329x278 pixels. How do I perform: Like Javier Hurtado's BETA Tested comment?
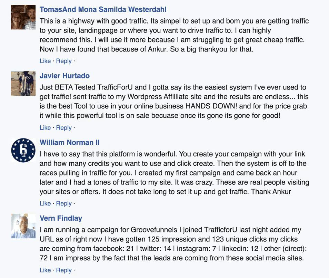pos(45,128)
